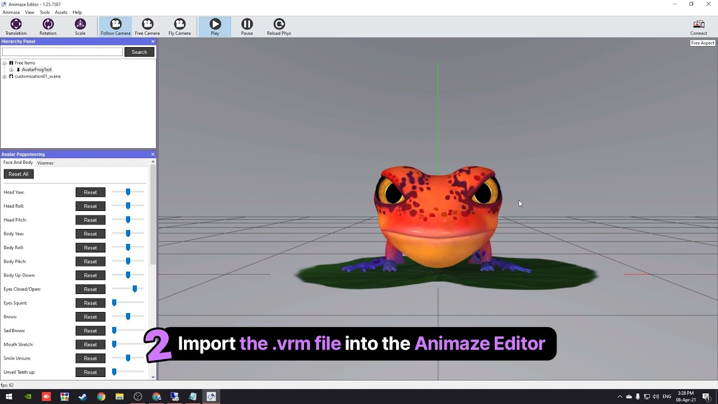718x404 pixels.
Task: Open Google Chrome from the taskbar
Action: click(x=101, y=397)
